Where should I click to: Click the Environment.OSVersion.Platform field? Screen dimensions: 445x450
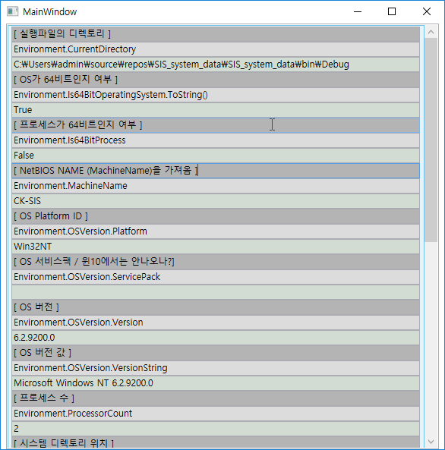pos(216,231)
